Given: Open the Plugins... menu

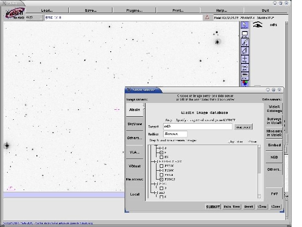Looking at the screenshot, I should tap(134, 11).
